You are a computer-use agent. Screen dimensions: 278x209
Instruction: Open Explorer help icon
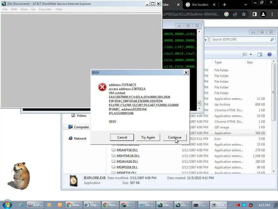(x=270, y=54)
